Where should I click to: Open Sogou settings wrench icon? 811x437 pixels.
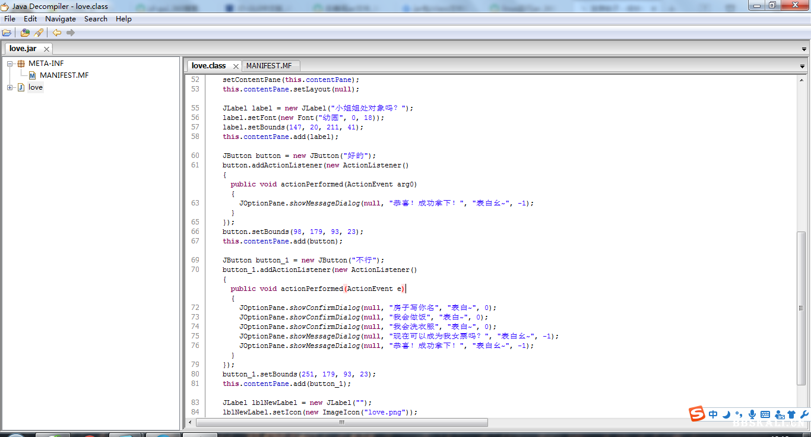804,414
